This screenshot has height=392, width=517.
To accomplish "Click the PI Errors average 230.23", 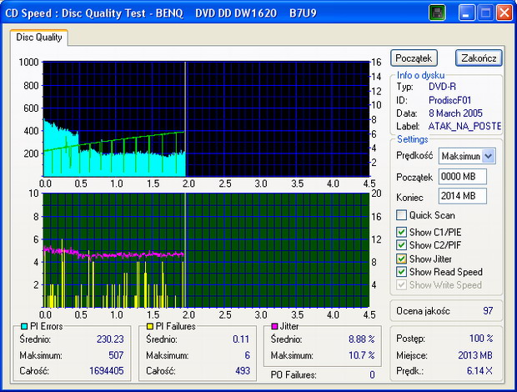I will [110, 339].
